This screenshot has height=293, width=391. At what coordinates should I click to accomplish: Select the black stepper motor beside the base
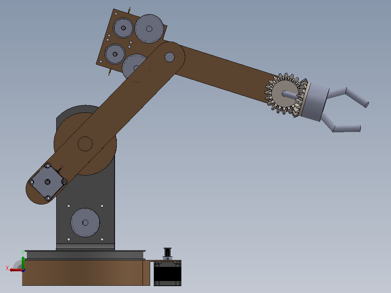[x=167, y=273]
